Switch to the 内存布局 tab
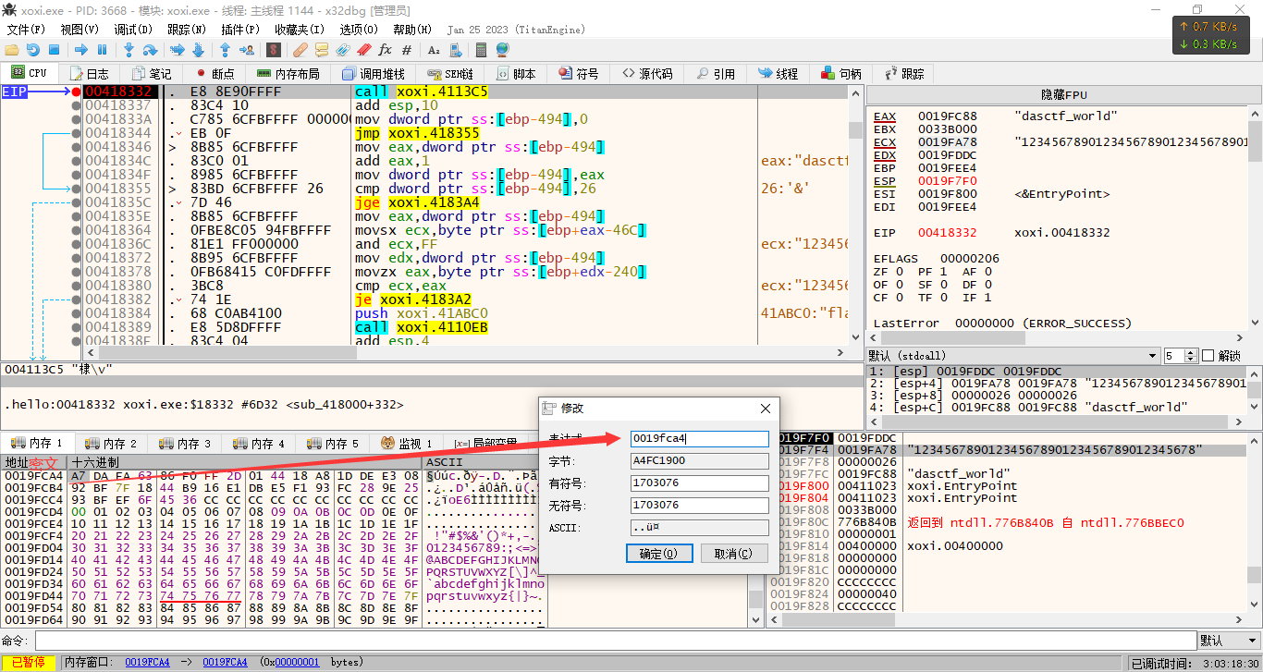Viewport: 1263px width, 672px height. point(288,73)
